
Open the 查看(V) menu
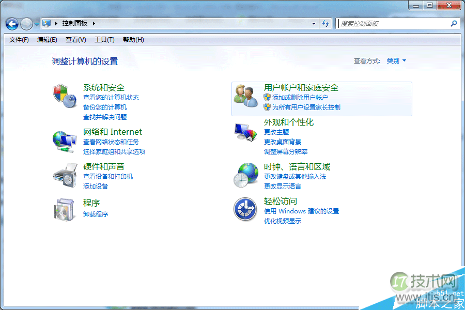[x=75, y=40]
